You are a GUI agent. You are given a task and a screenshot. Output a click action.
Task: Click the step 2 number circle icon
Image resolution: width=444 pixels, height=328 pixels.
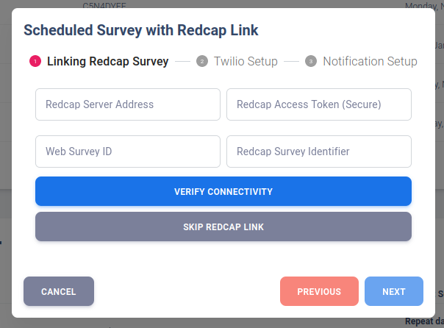pyautogui.click(x=202, y=62)
